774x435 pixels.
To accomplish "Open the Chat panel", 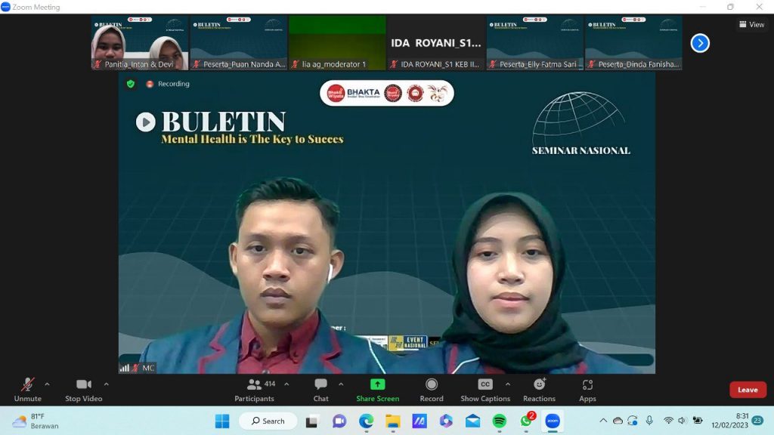I will 320,385.
